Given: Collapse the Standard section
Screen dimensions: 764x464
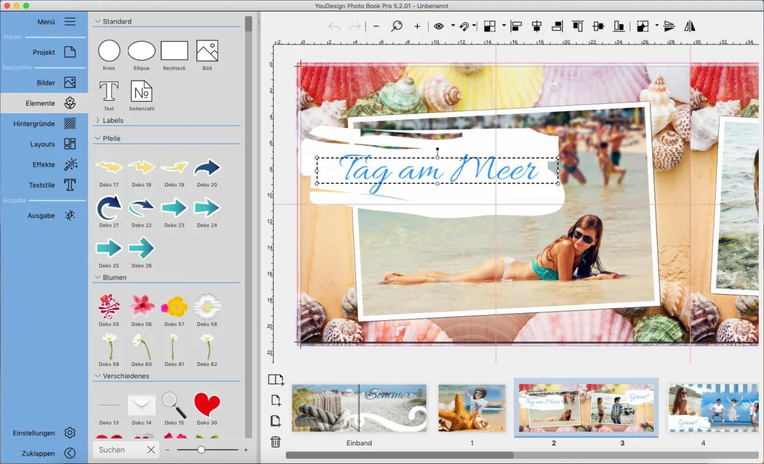Looking at the screenshot, I should (x=98, y=22).
